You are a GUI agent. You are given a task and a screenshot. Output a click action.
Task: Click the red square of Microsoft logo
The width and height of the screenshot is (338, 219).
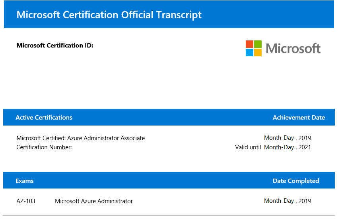click(249, 44)
